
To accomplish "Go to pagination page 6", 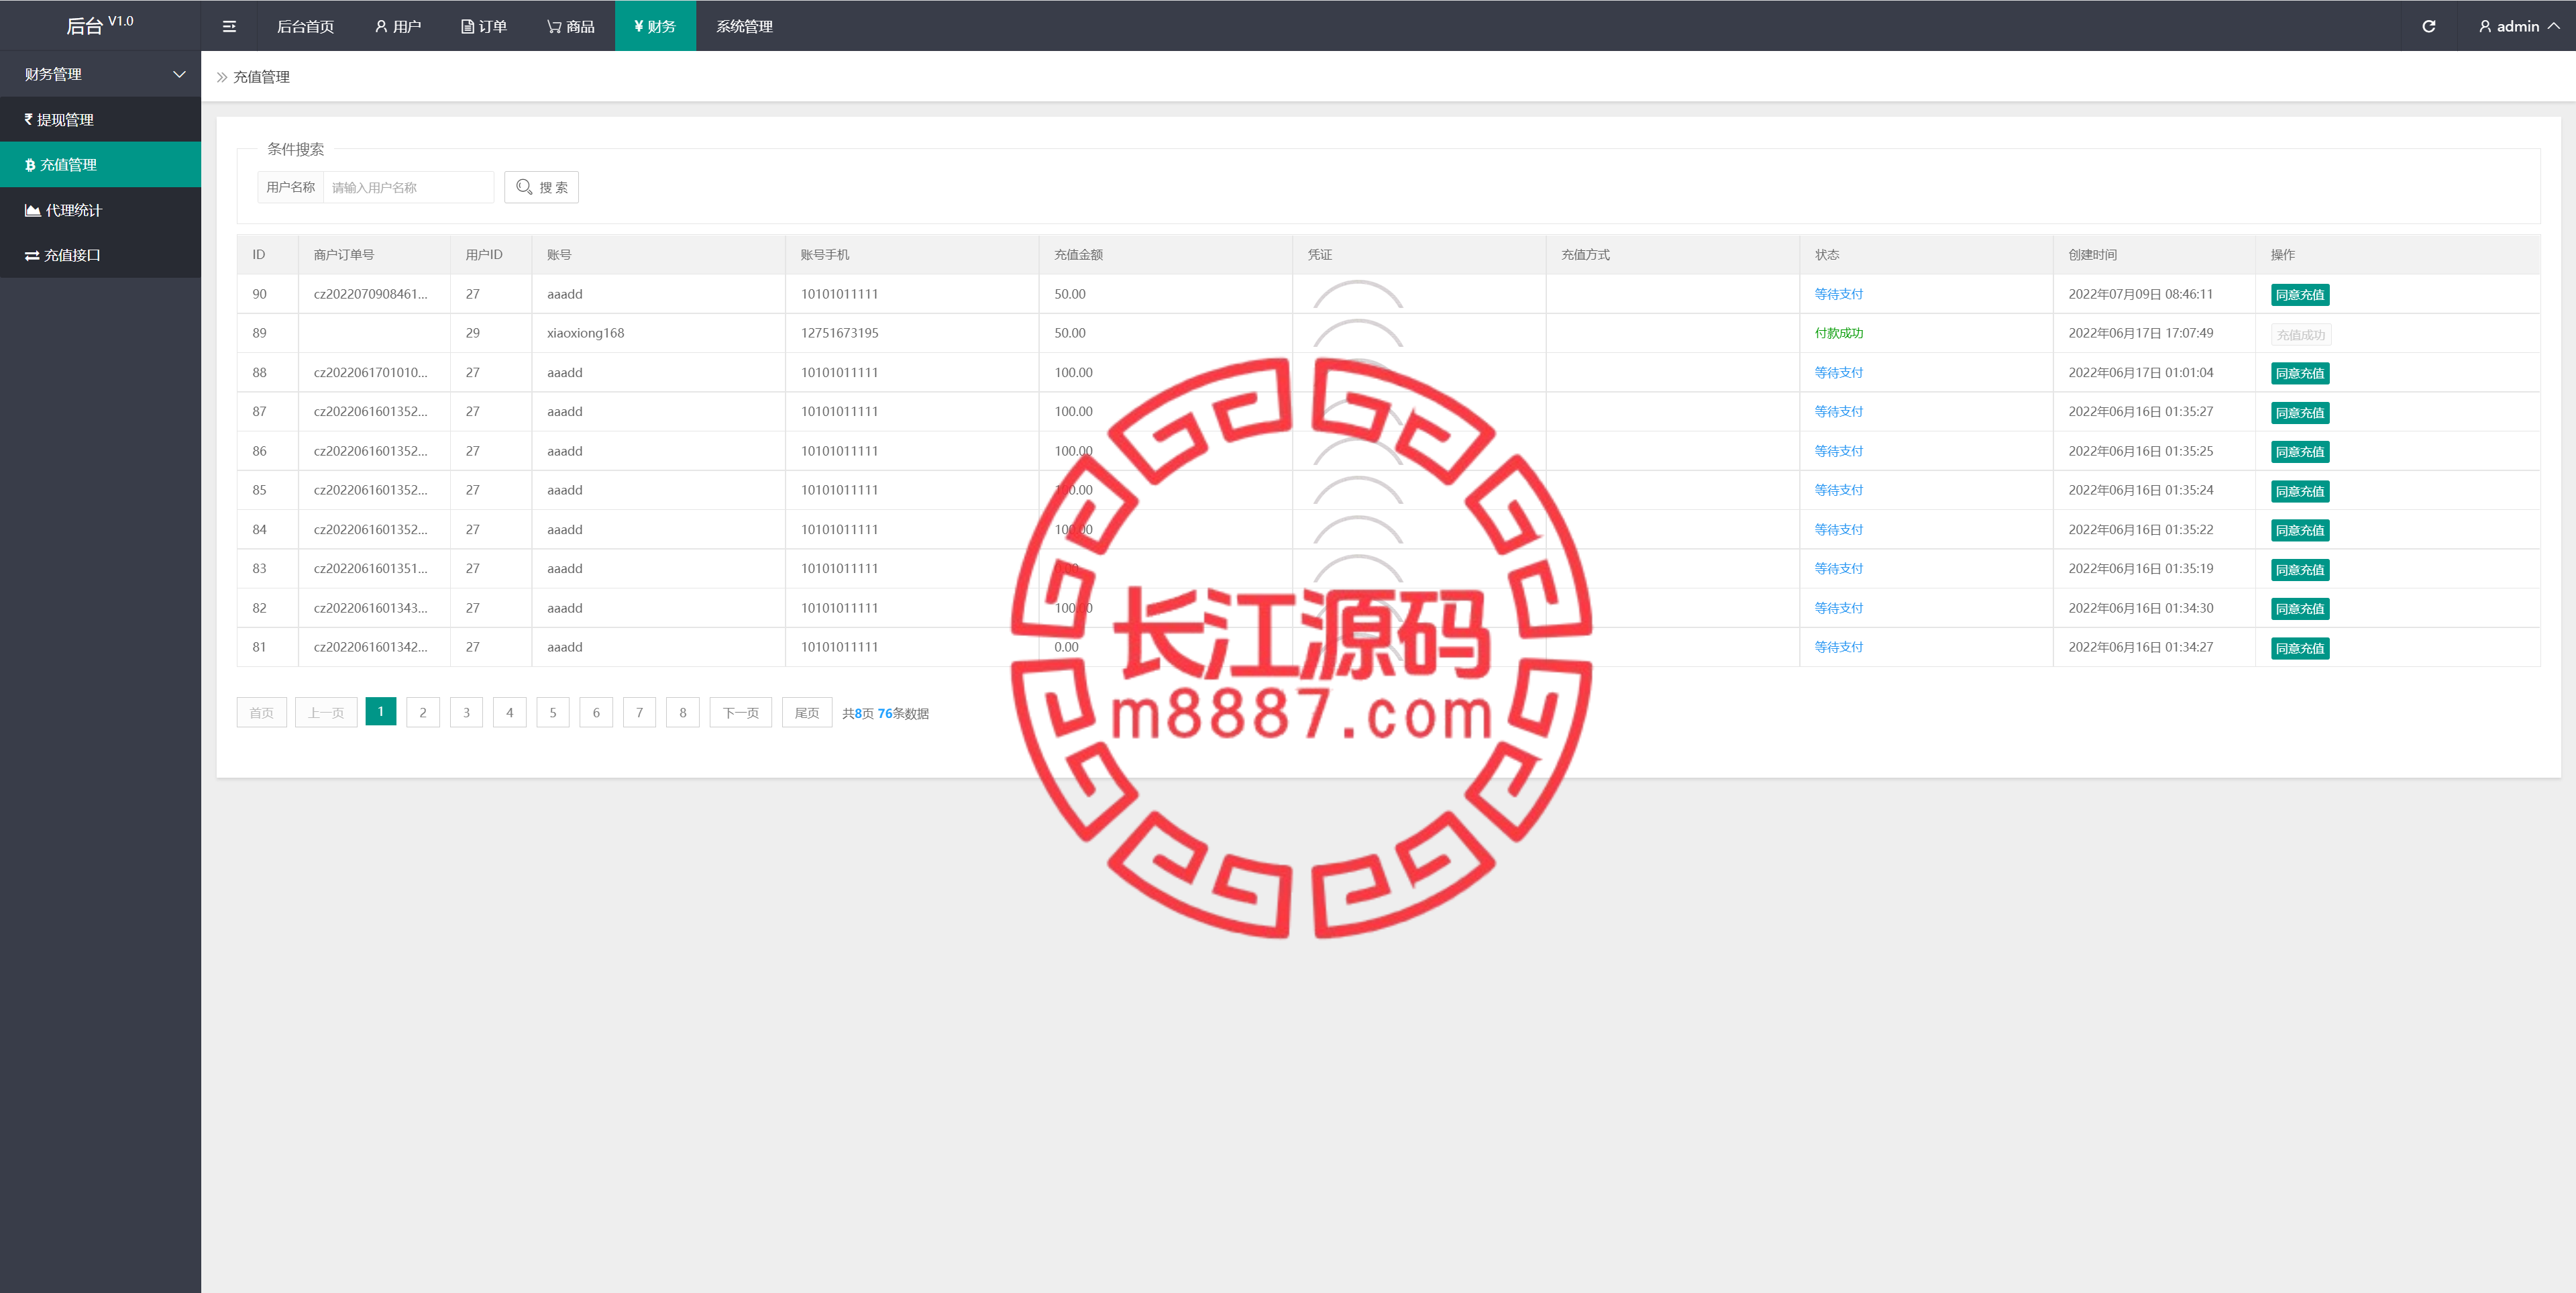I will click(596, 712).
